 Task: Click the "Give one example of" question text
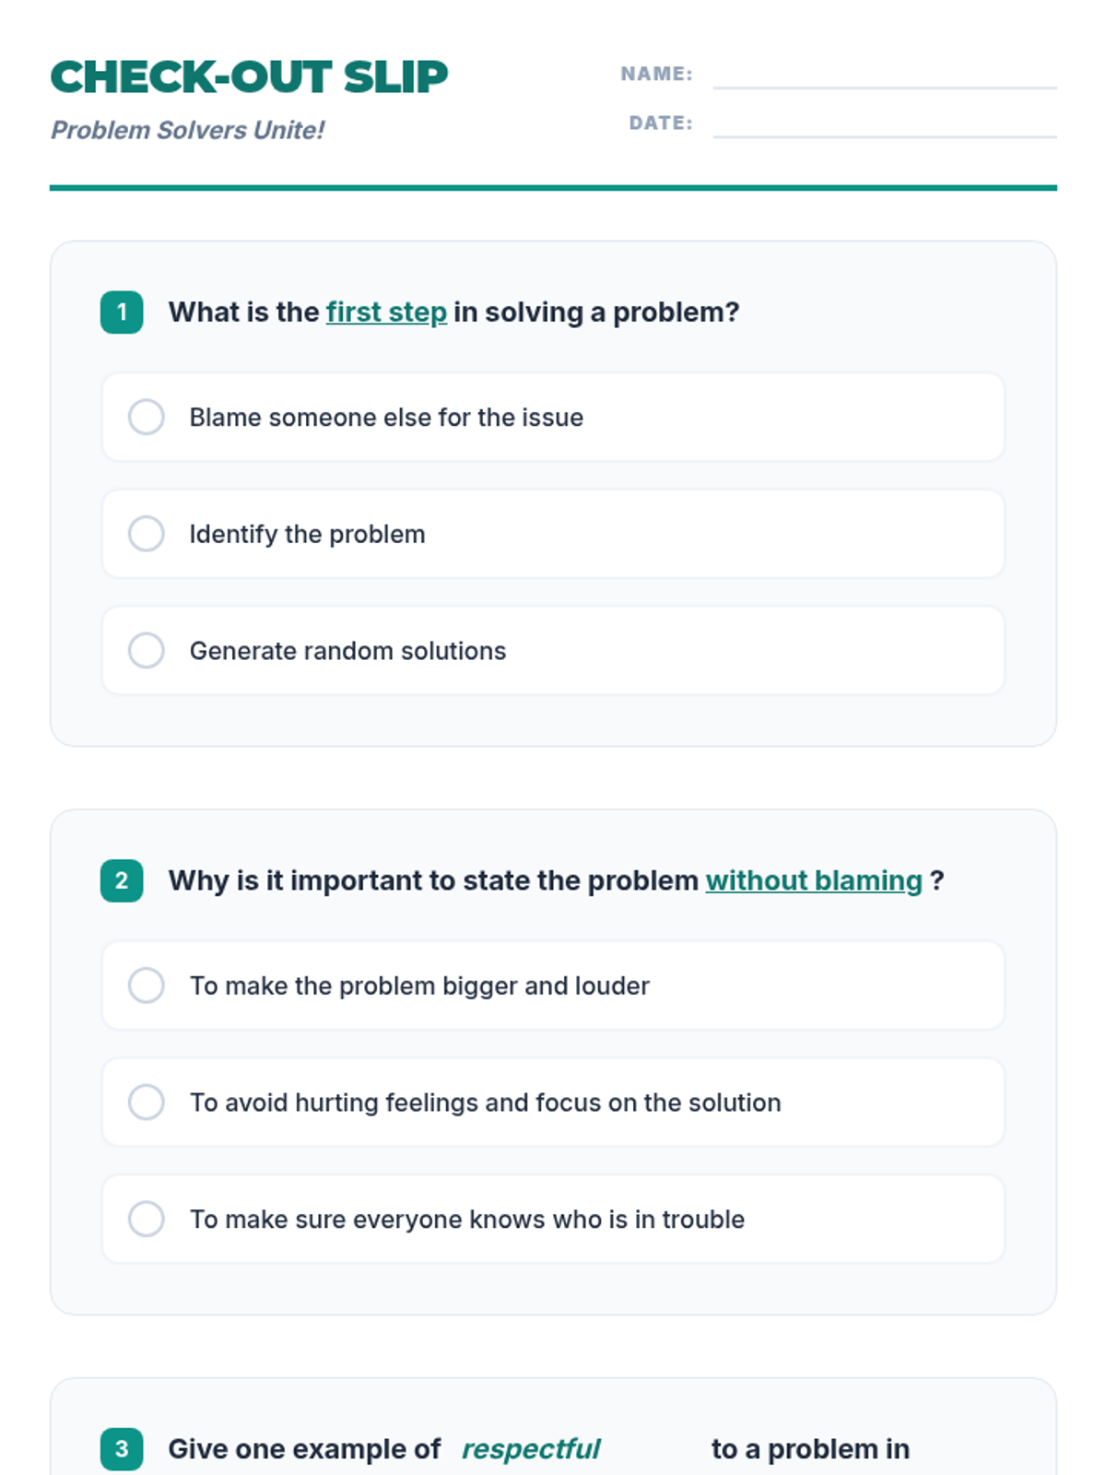point(304,1449)
